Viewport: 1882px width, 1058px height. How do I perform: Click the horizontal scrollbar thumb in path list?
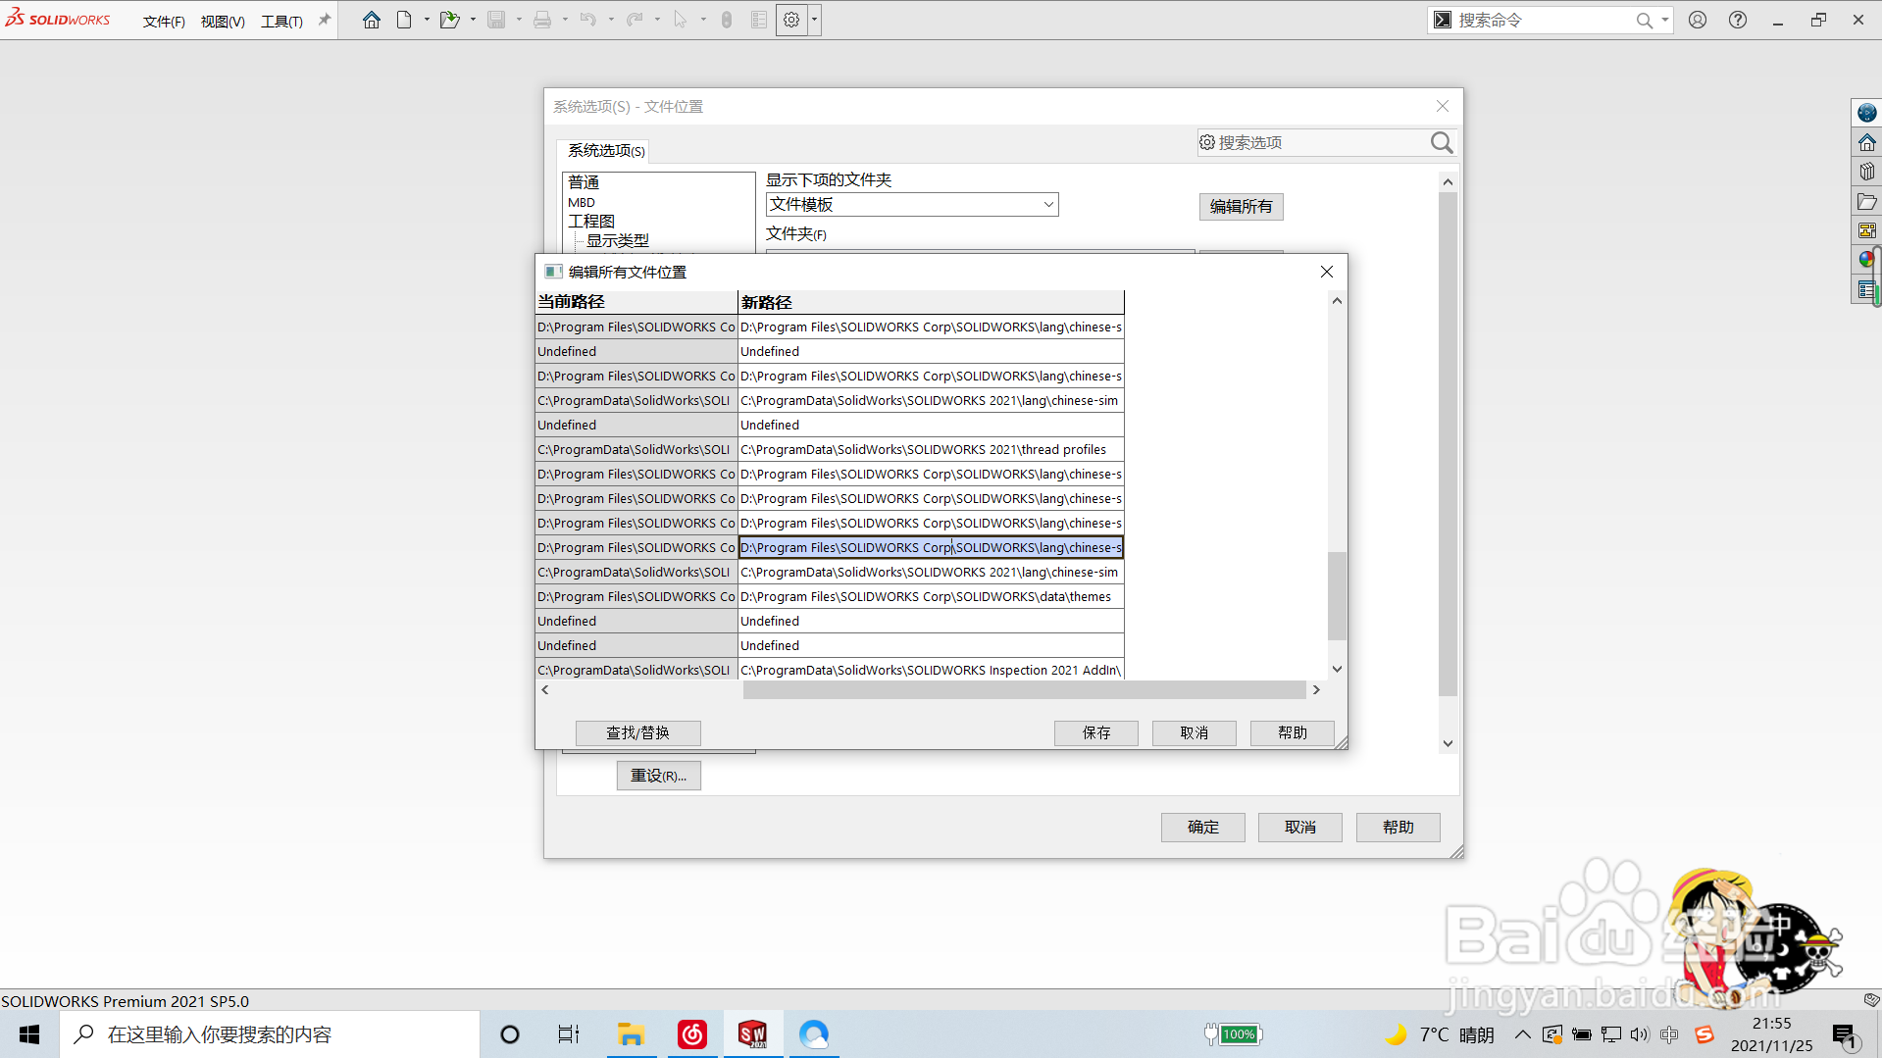[1024, 690]
